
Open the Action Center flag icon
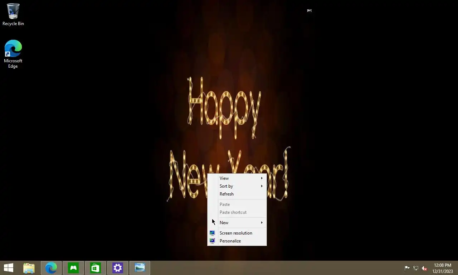click(407, 268)
